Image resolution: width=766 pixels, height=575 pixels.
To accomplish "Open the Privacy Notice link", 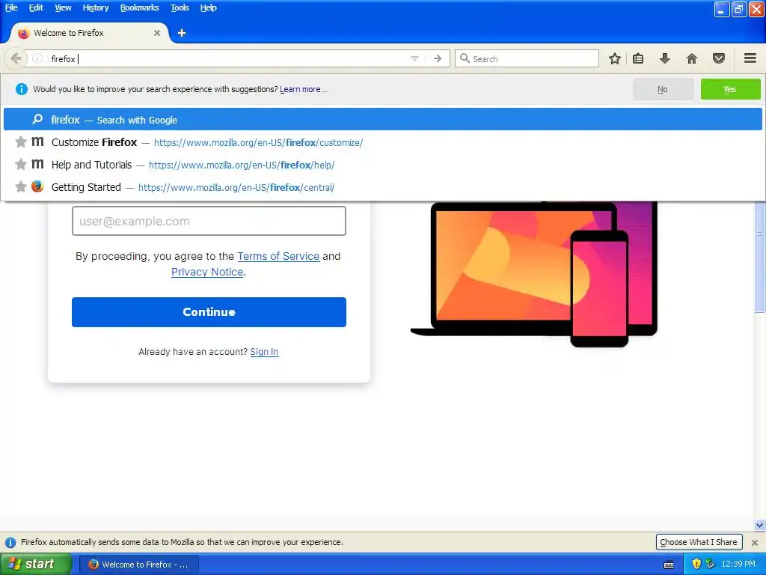I will coord(207,272).
